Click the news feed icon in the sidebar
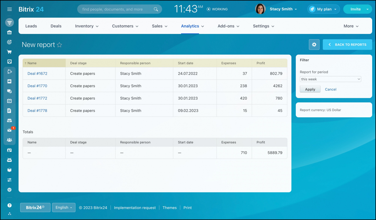The image size is (376, 220). click(9, 81)
